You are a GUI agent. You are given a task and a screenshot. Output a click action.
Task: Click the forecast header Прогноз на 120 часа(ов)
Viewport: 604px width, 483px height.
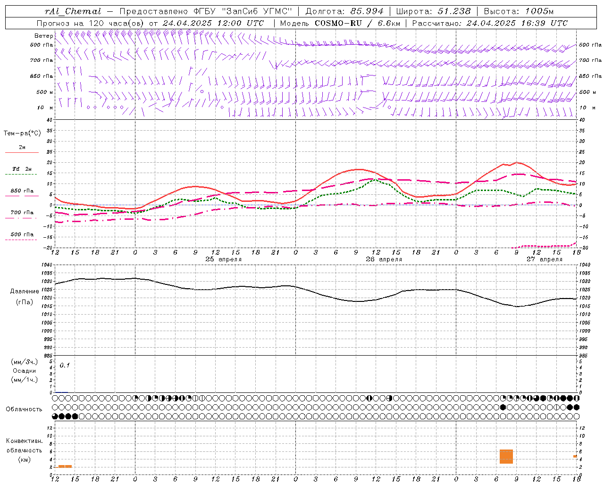pos(91,23)
